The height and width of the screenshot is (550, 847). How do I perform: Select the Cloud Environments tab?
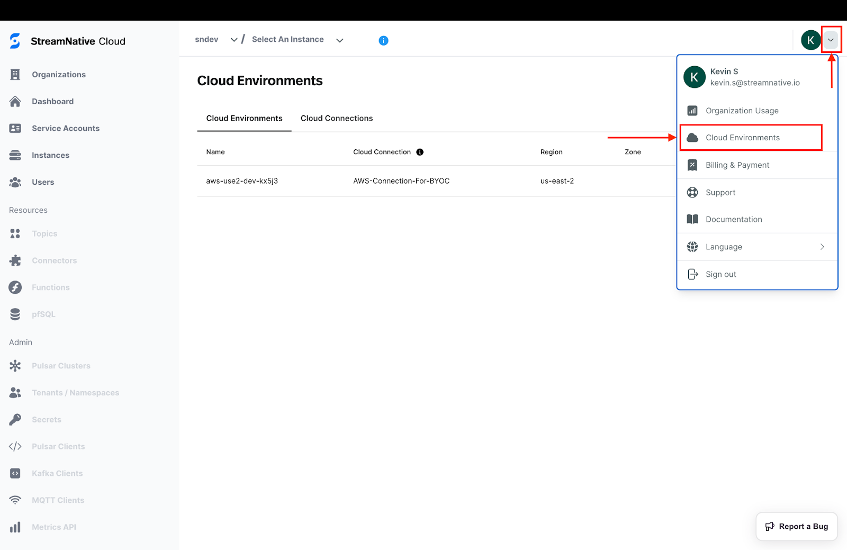point(244,119)
